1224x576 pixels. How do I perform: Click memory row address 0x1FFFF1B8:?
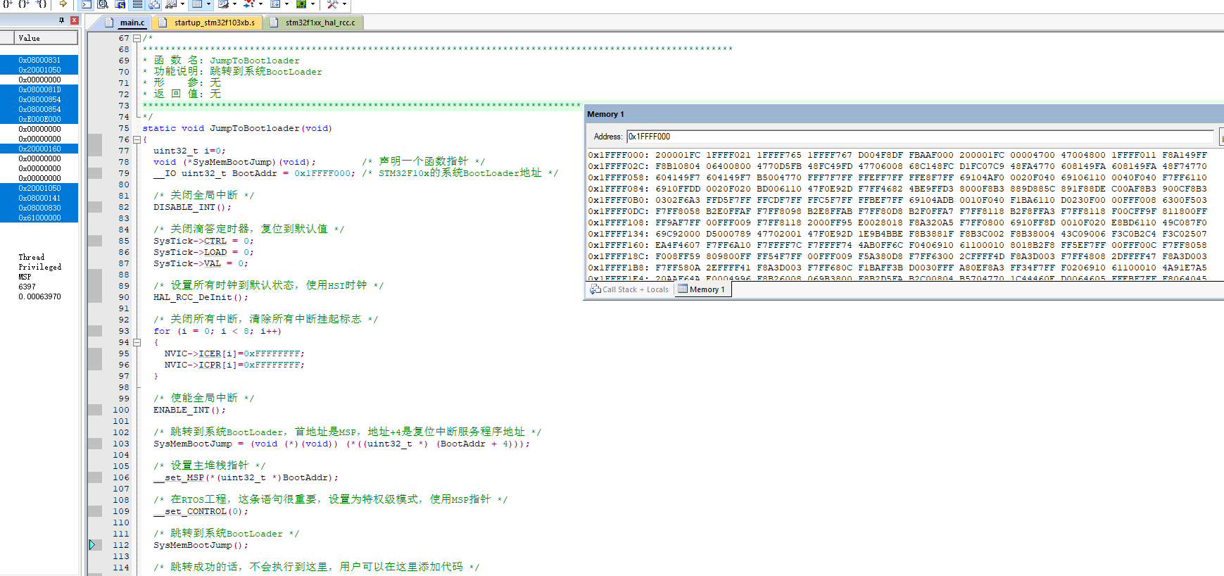tap(618, 268)
